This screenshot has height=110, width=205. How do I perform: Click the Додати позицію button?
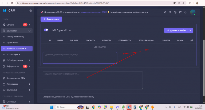[x=176, y=30]
